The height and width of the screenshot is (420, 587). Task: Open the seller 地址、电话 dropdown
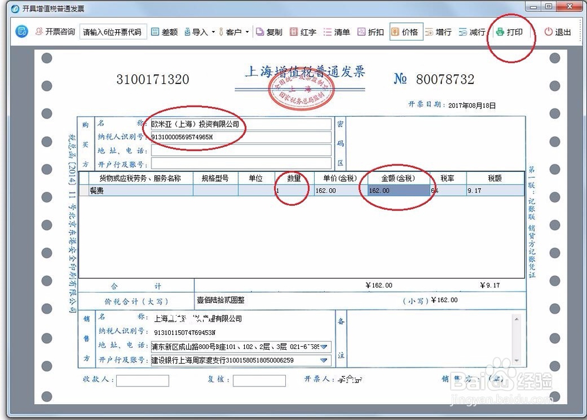(324, 347)
